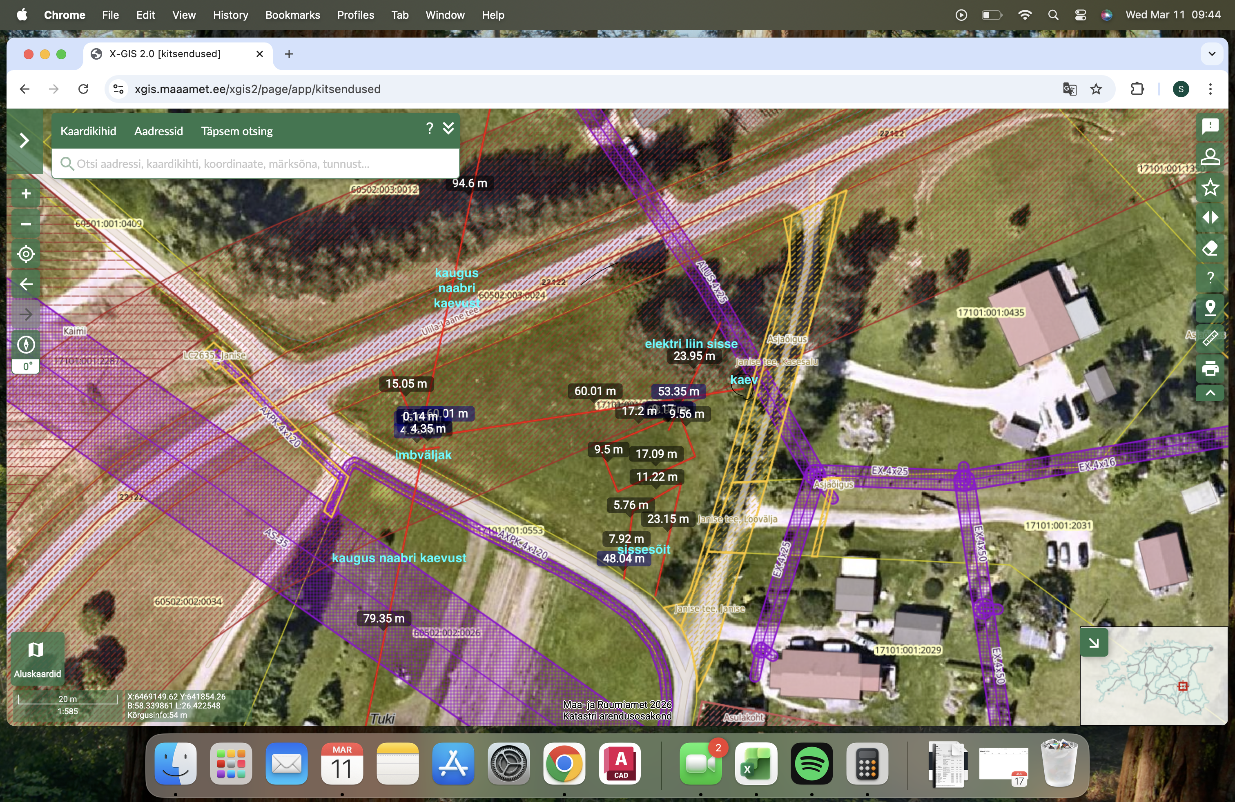1235x802 pixels.
Task: Expand search panel with double chevron
Action: (448, 128)
